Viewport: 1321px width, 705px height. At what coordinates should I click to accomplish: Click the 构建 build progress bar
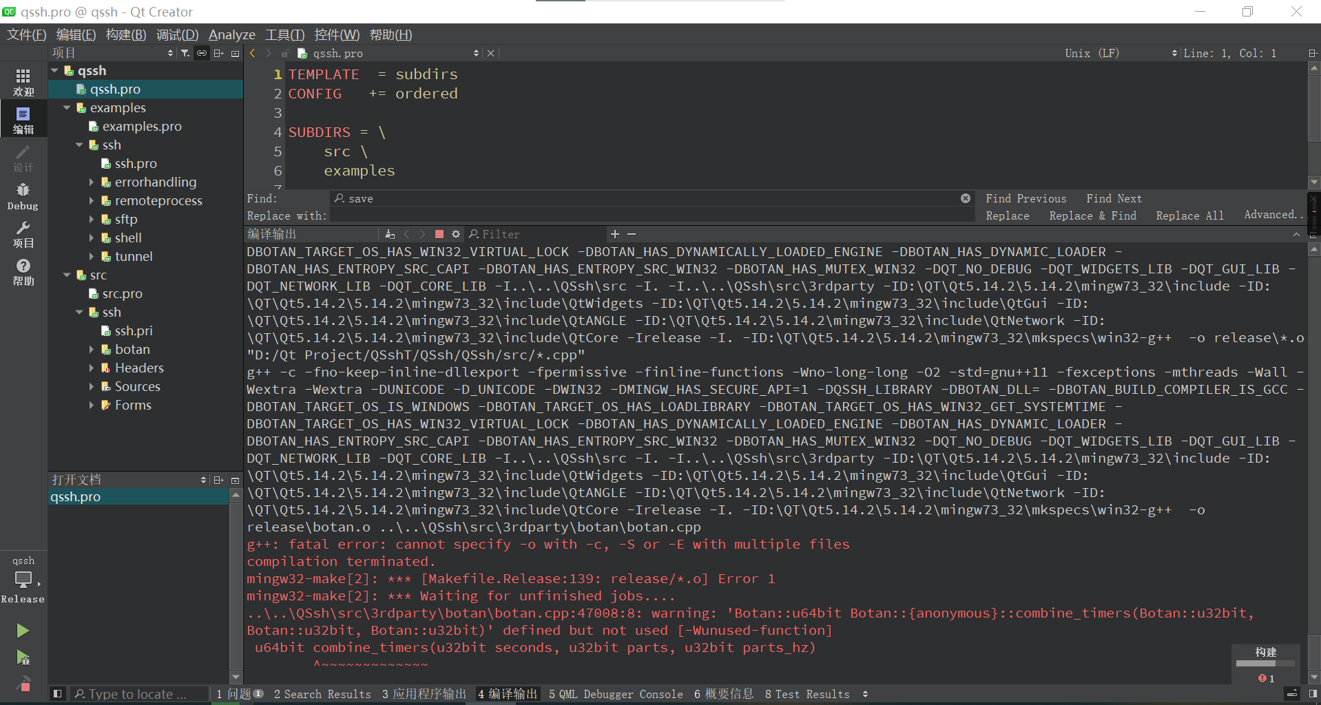[1265, 664]
